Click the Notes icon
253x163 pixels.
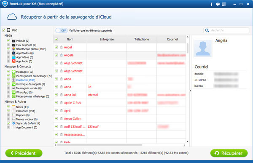click(13, 107)
